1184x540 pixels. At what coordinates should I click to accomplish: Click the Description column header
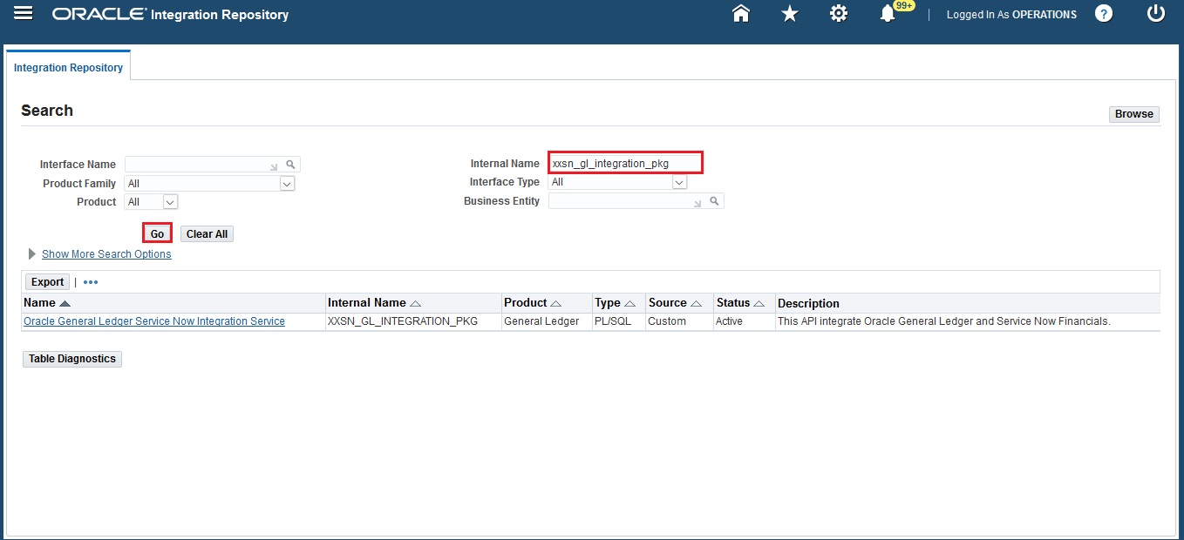(x=808, y=303)
